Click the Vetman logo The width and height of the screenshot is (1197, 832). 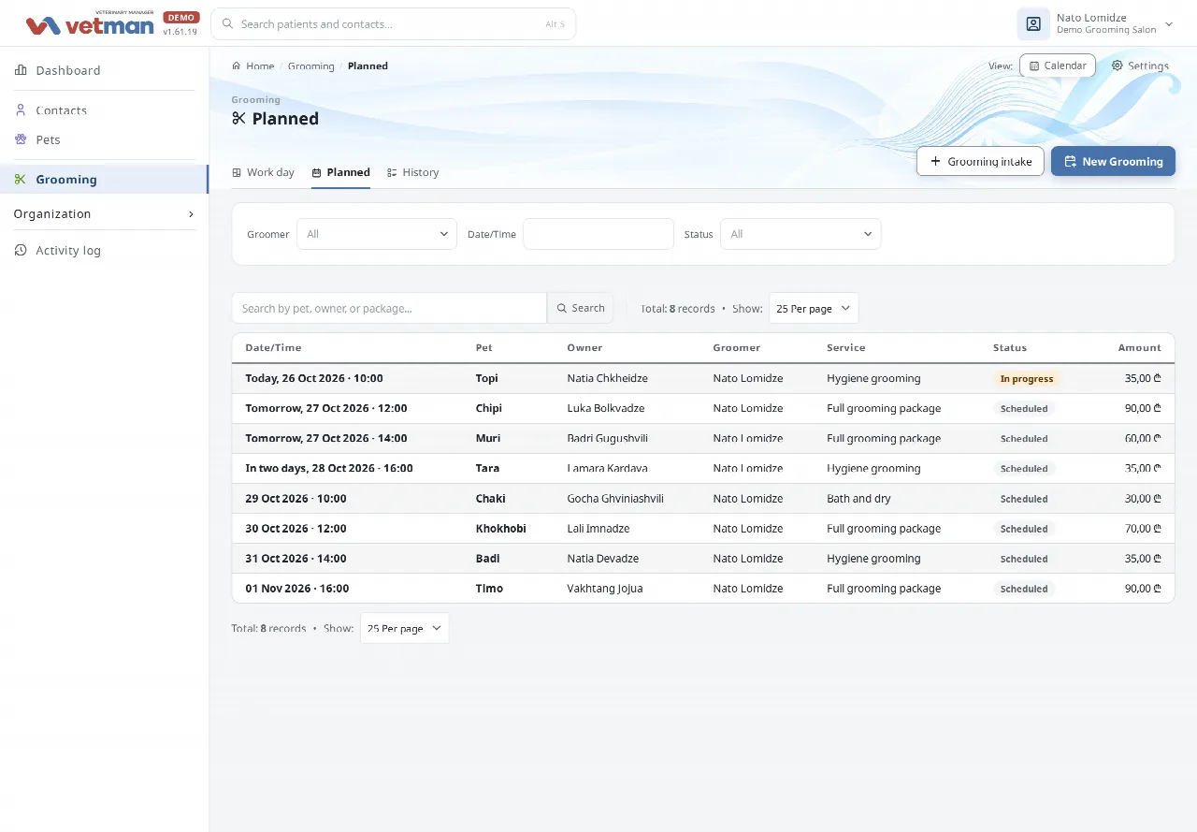point(90,24)
